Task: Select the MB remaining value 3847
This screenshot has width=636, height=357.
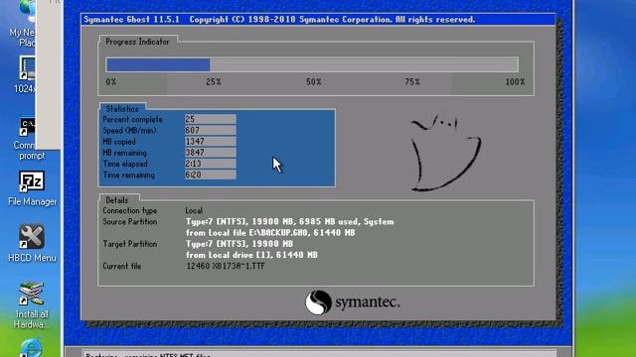Action: [x=210, y=153]
